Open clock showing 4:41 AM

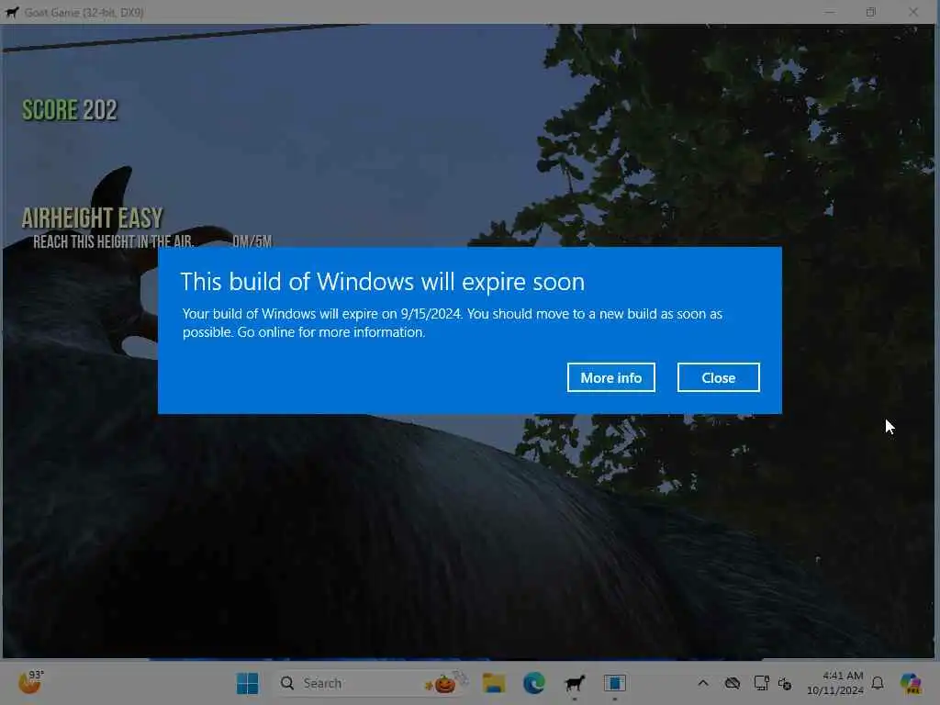(843, 676)
